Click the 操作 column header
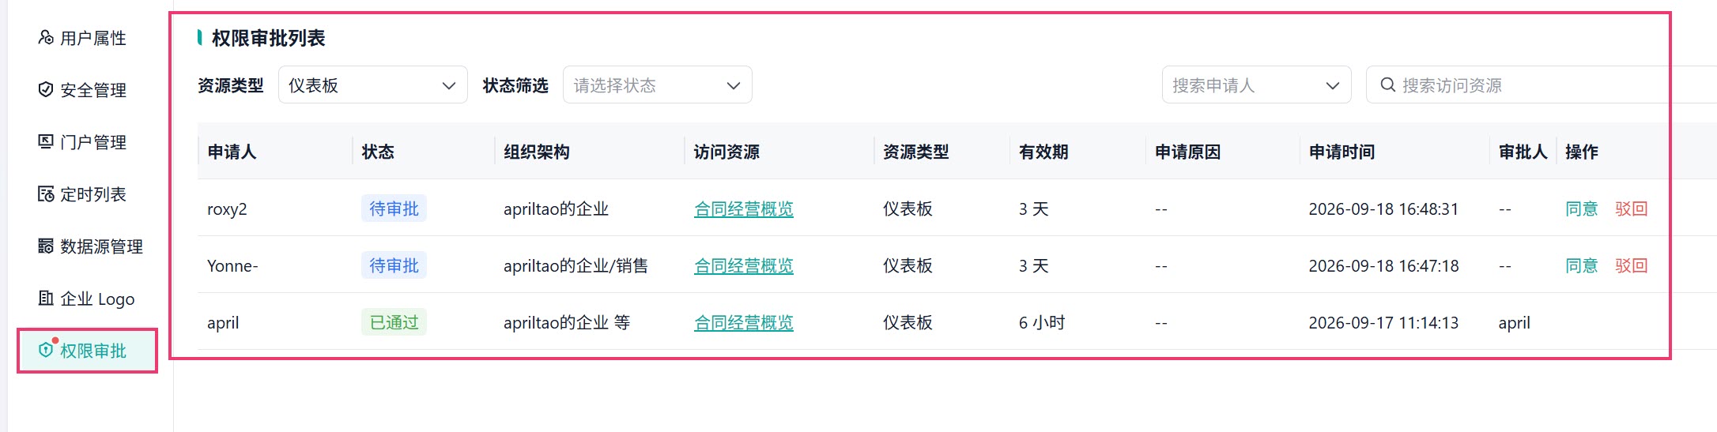The image size is (1717, 432). 1582,152
